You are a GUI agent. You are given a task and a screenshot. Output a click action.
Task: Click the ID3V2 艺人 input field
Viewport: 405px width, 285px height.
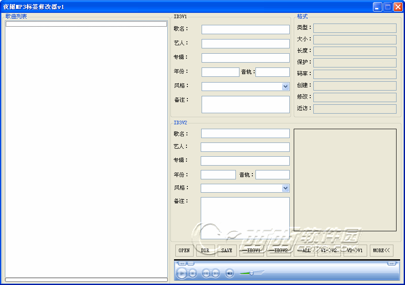pyautogui.click(x=245, y=147)
